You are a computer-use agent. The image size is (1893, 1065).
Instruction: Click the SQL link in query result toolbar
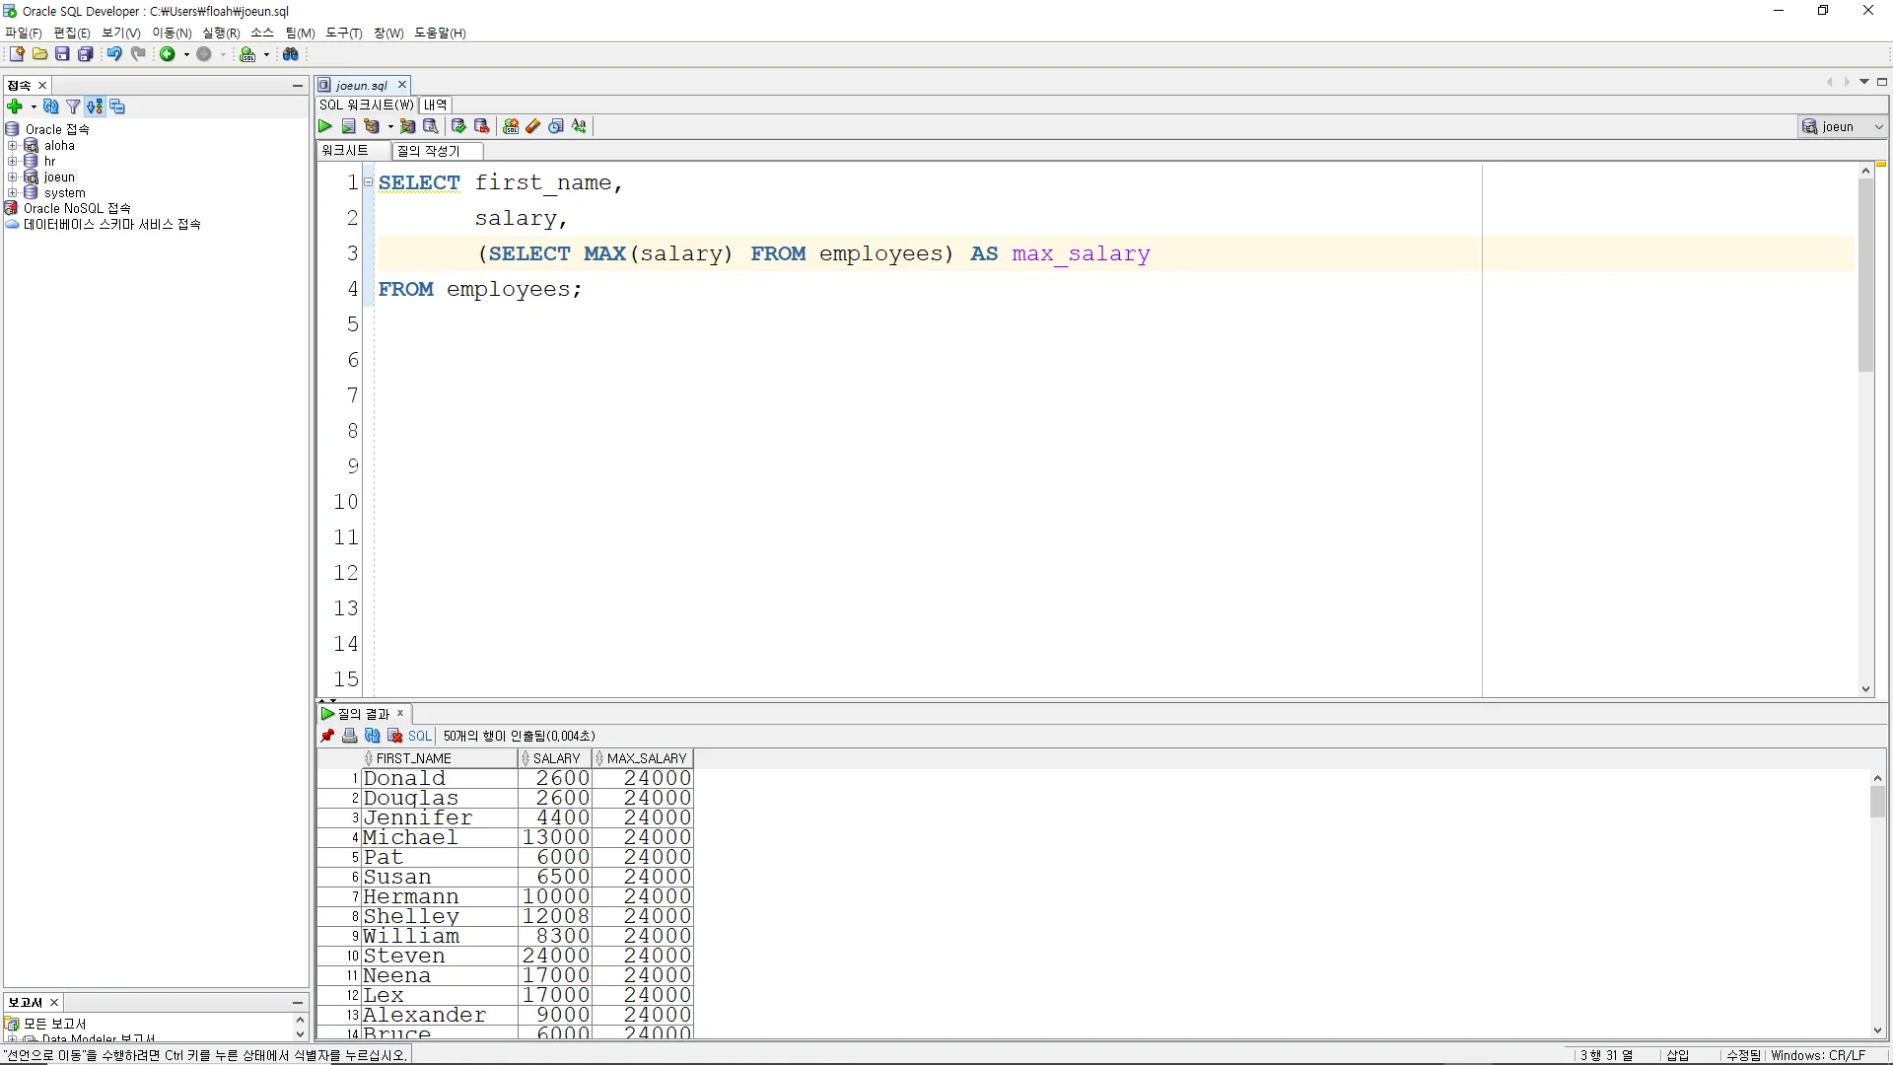419,736
